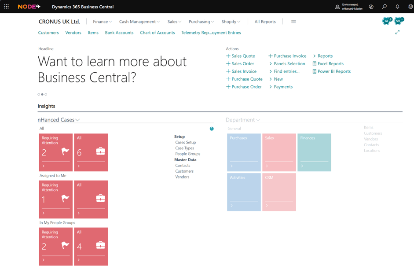Click the plus icon beside Purchase Invoice

[x=271, y=56]
